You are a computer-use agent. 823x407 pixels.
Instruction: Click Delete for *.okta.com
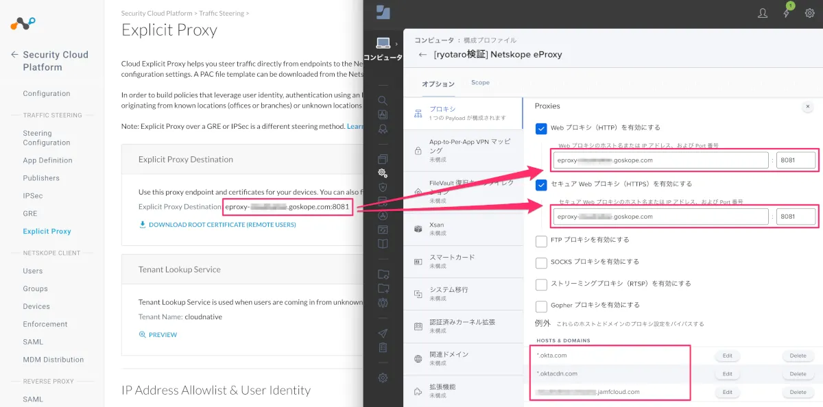coord(798,356)
